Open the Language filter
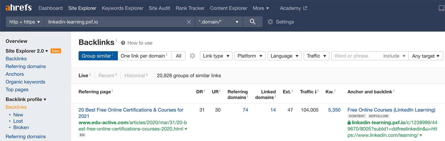Screen dimensions: 445x141 (284, 56)
